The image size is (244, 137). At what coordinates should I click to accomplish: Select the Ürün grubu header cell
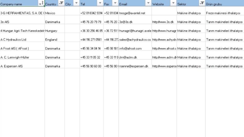click(225, 3)
